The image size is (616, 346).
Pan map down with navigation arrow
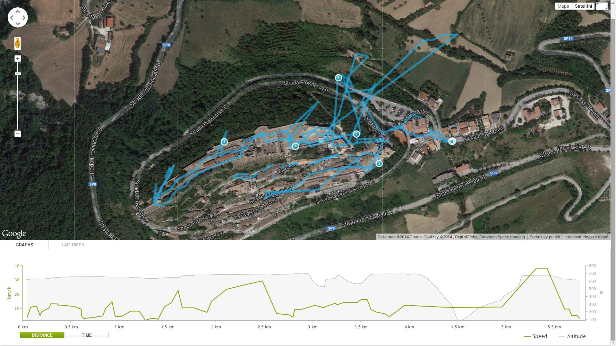(18, 23)
